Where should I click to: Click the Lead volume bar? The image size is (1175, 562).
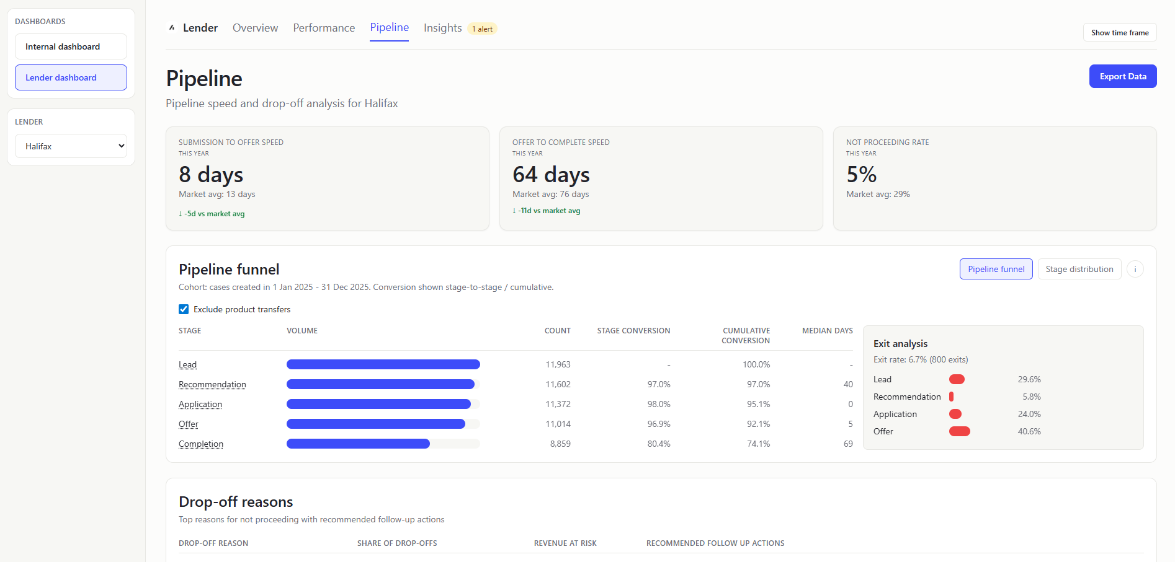(x=382, y=364)
